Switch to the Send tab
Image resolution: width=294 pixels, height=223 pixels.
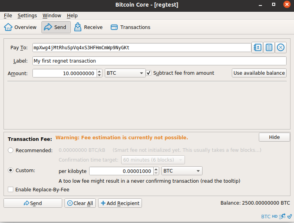pos(56,27)
